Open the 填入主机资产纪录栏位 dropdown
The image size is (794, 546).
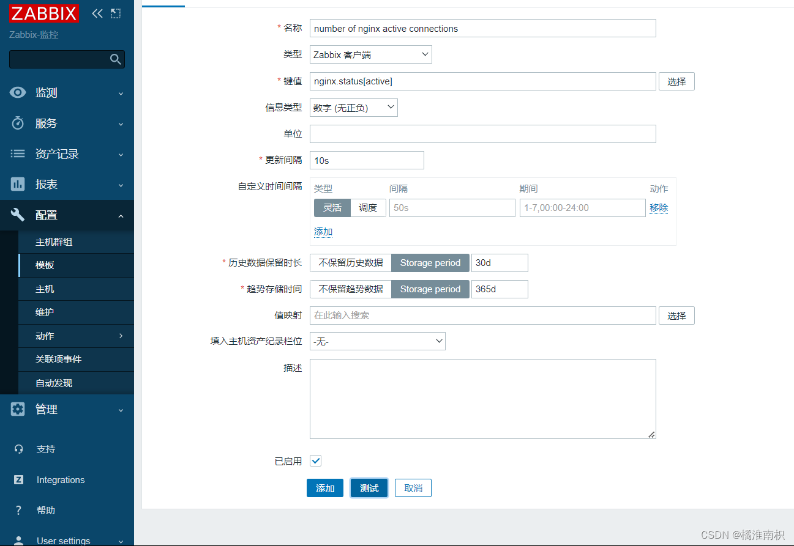tap(378, 342)
